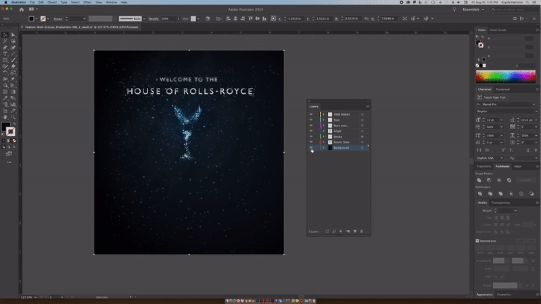Click Intersect shape mode icon
The image size is (541, 304).
pos(499,180)
